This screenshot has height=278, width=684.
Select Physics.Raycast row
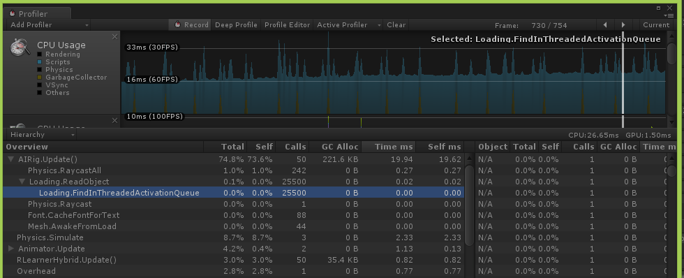233,204
